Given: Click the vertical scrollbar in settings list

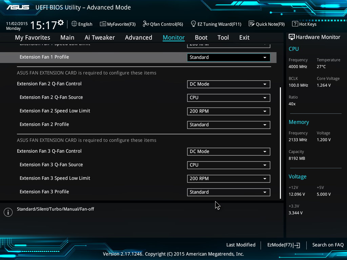Looking at the screenshot, I should pyautogui.click(x=280, y=142).
